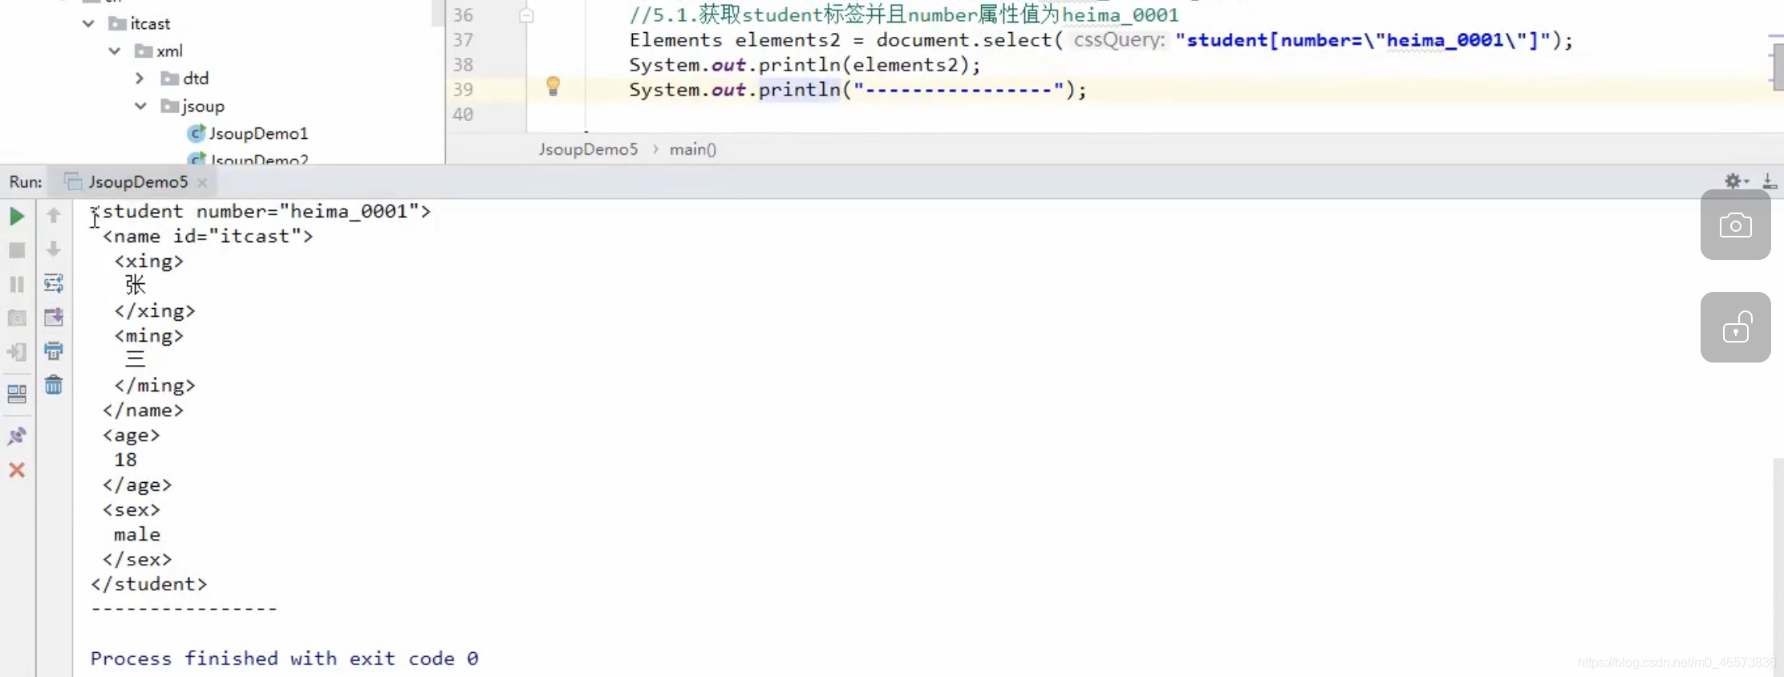
Task: Click the '<ming>' opening tag in console
Action: tap(149, 335)
